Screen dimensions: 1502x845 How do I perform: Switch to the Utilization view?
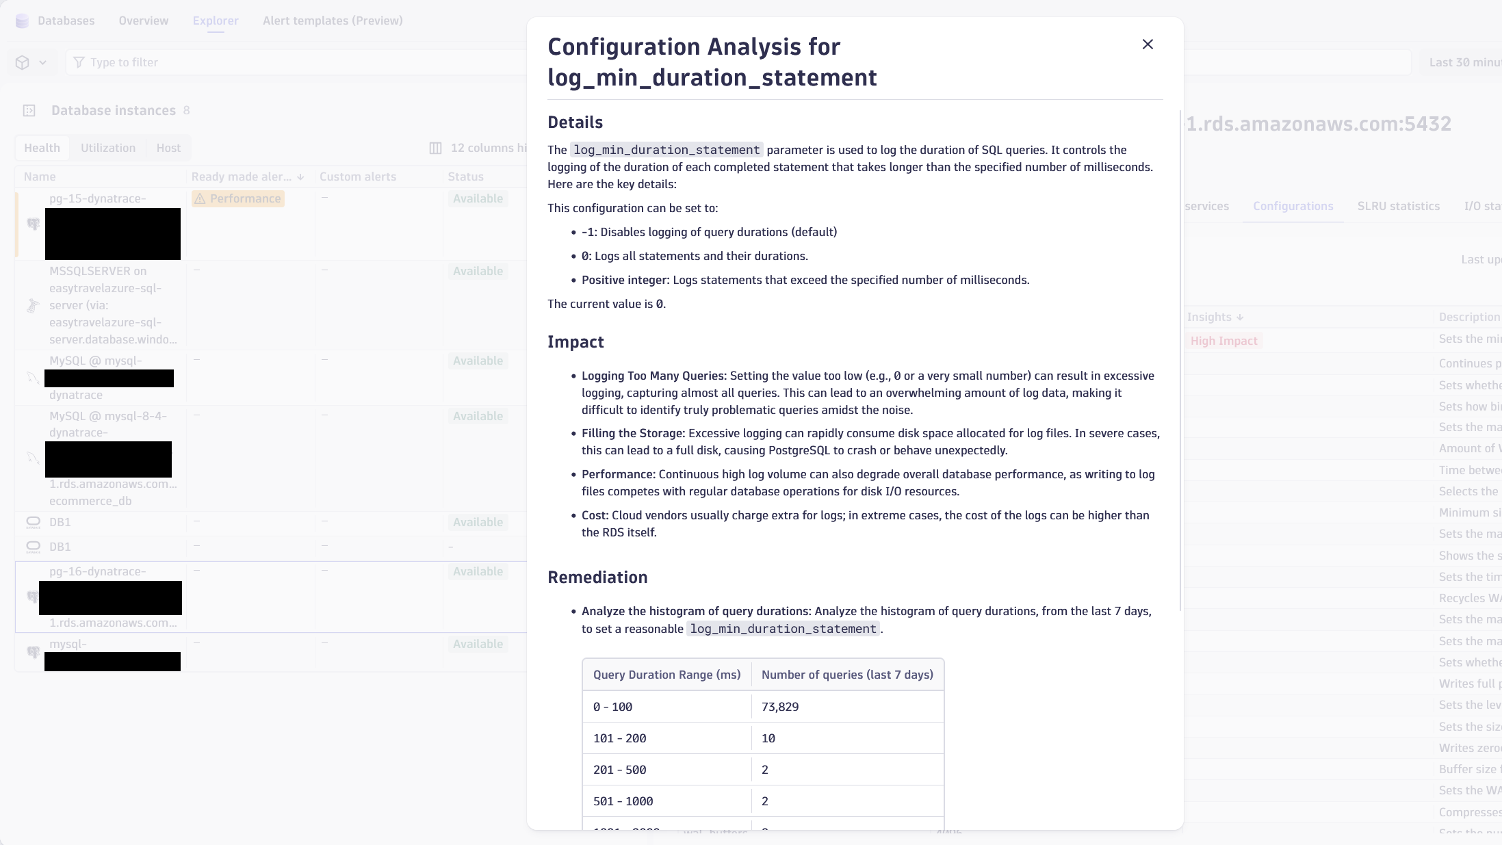click(107, 147)
